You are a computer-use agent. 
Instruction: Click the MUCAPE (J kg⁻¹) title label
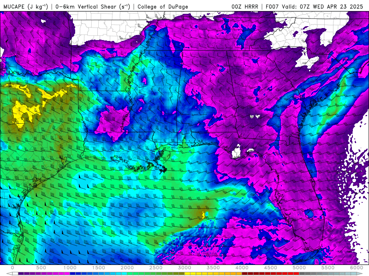tap(26, 6)
